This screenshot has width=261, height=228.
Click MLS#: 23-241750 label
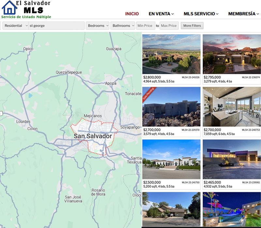191,182
